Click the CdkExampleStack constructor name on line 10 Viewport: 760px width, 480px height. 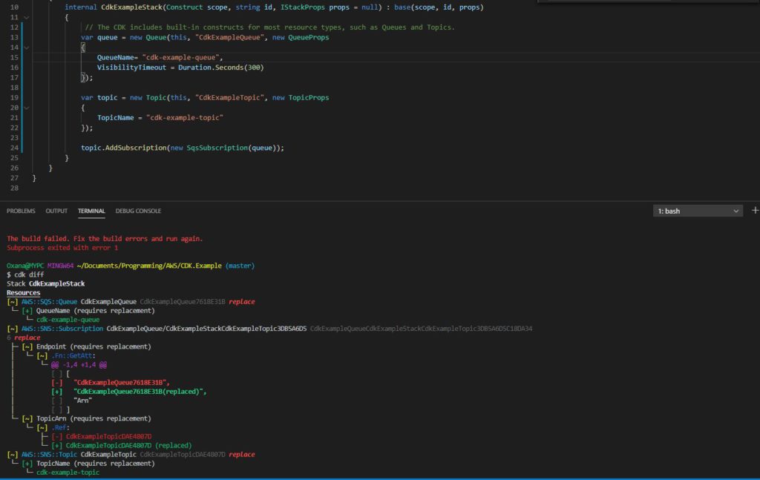tap(131, 7)
